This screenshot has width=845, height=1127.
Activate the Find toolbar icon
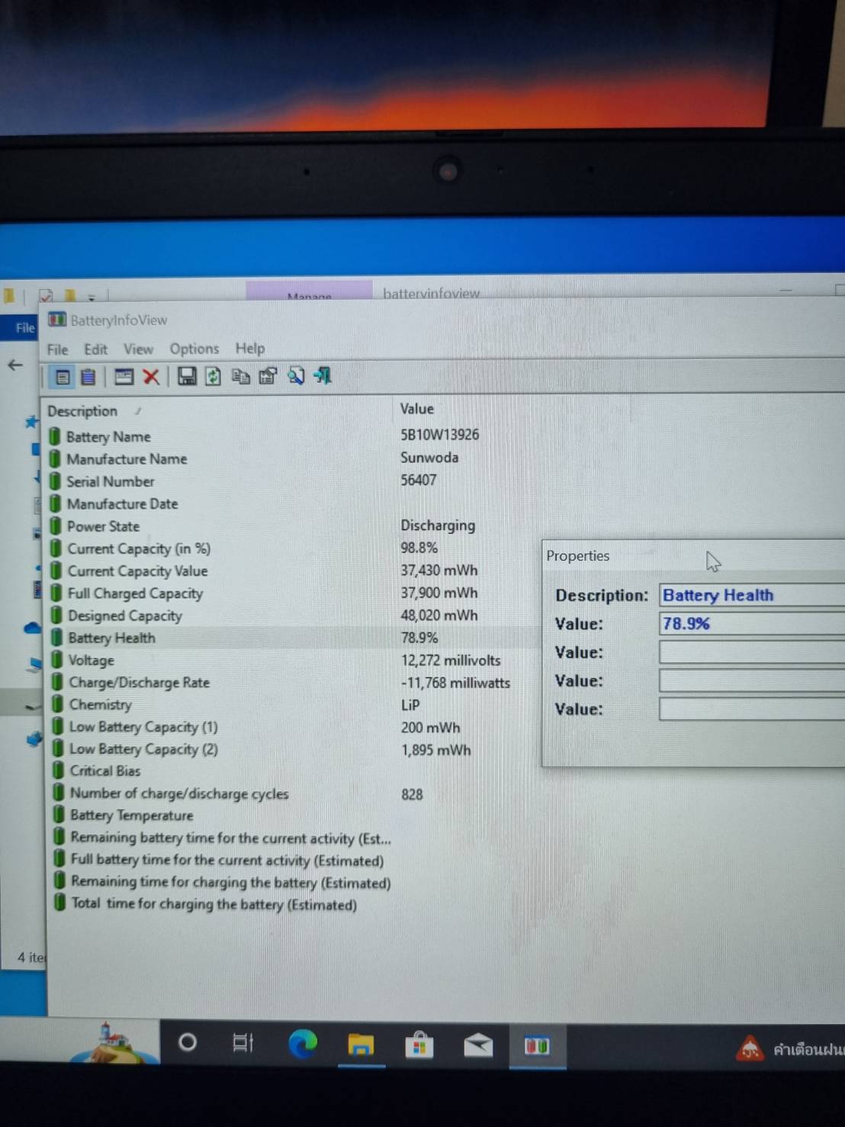tap(297, 376)
